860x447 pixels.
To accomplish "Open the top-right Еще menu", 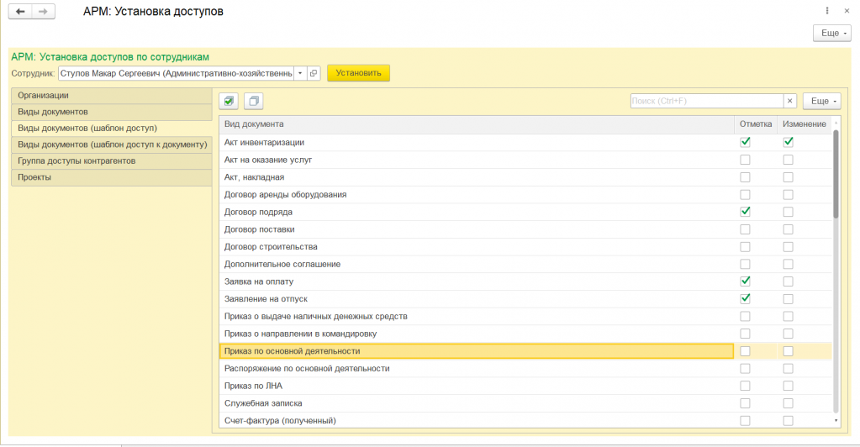I will [832, 33].
